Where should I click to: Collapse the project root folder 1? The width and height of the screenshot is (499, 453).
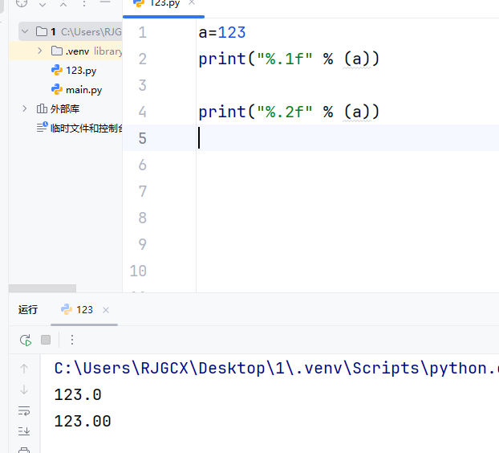(x=25, y=31)
